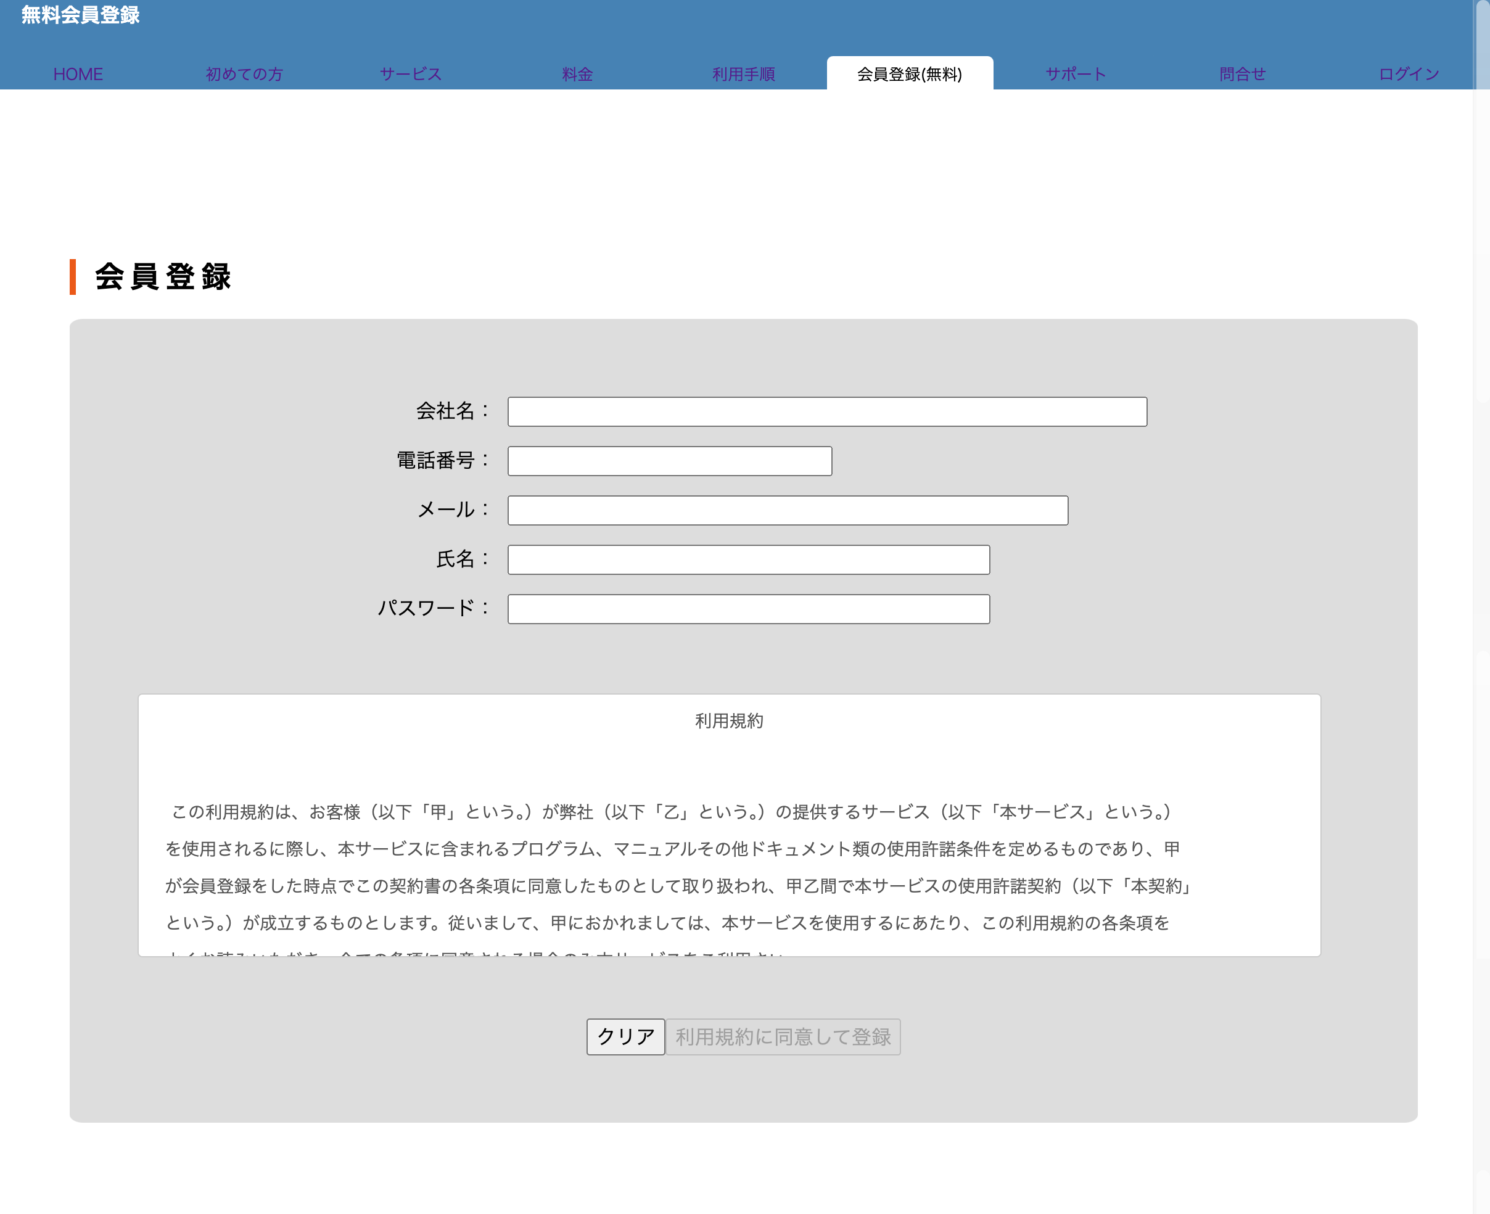
Task: Open the ログイン tab
Action: (1408, 74)
